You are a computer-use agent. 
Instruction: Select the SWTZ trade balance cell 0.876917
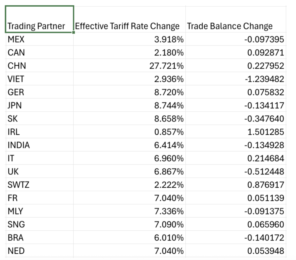(x=236, y=185)
